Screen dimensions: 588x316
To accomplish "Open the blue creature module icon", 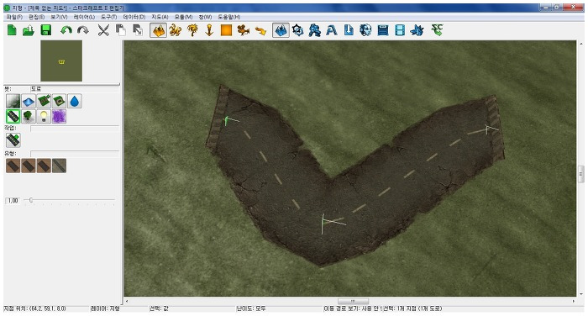I will coord(417,30).
